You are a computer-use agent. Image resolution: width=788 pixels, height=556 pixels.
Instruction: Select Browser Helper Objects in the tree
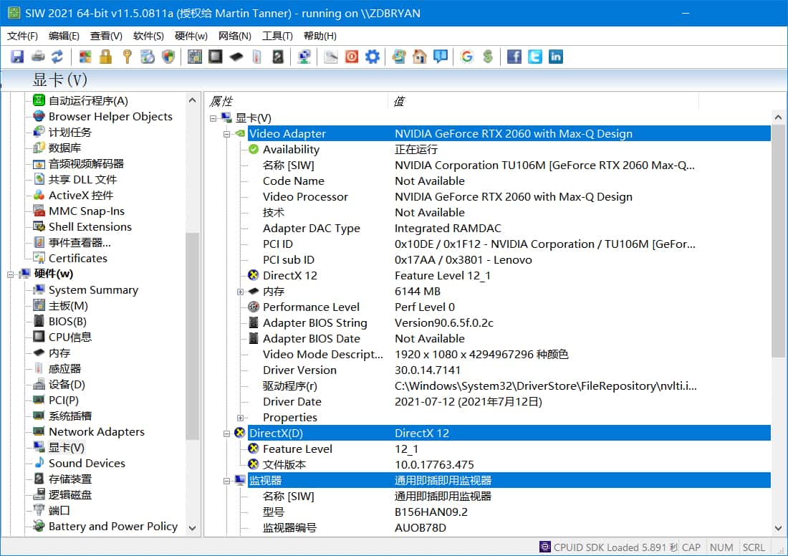coord(110,116)
